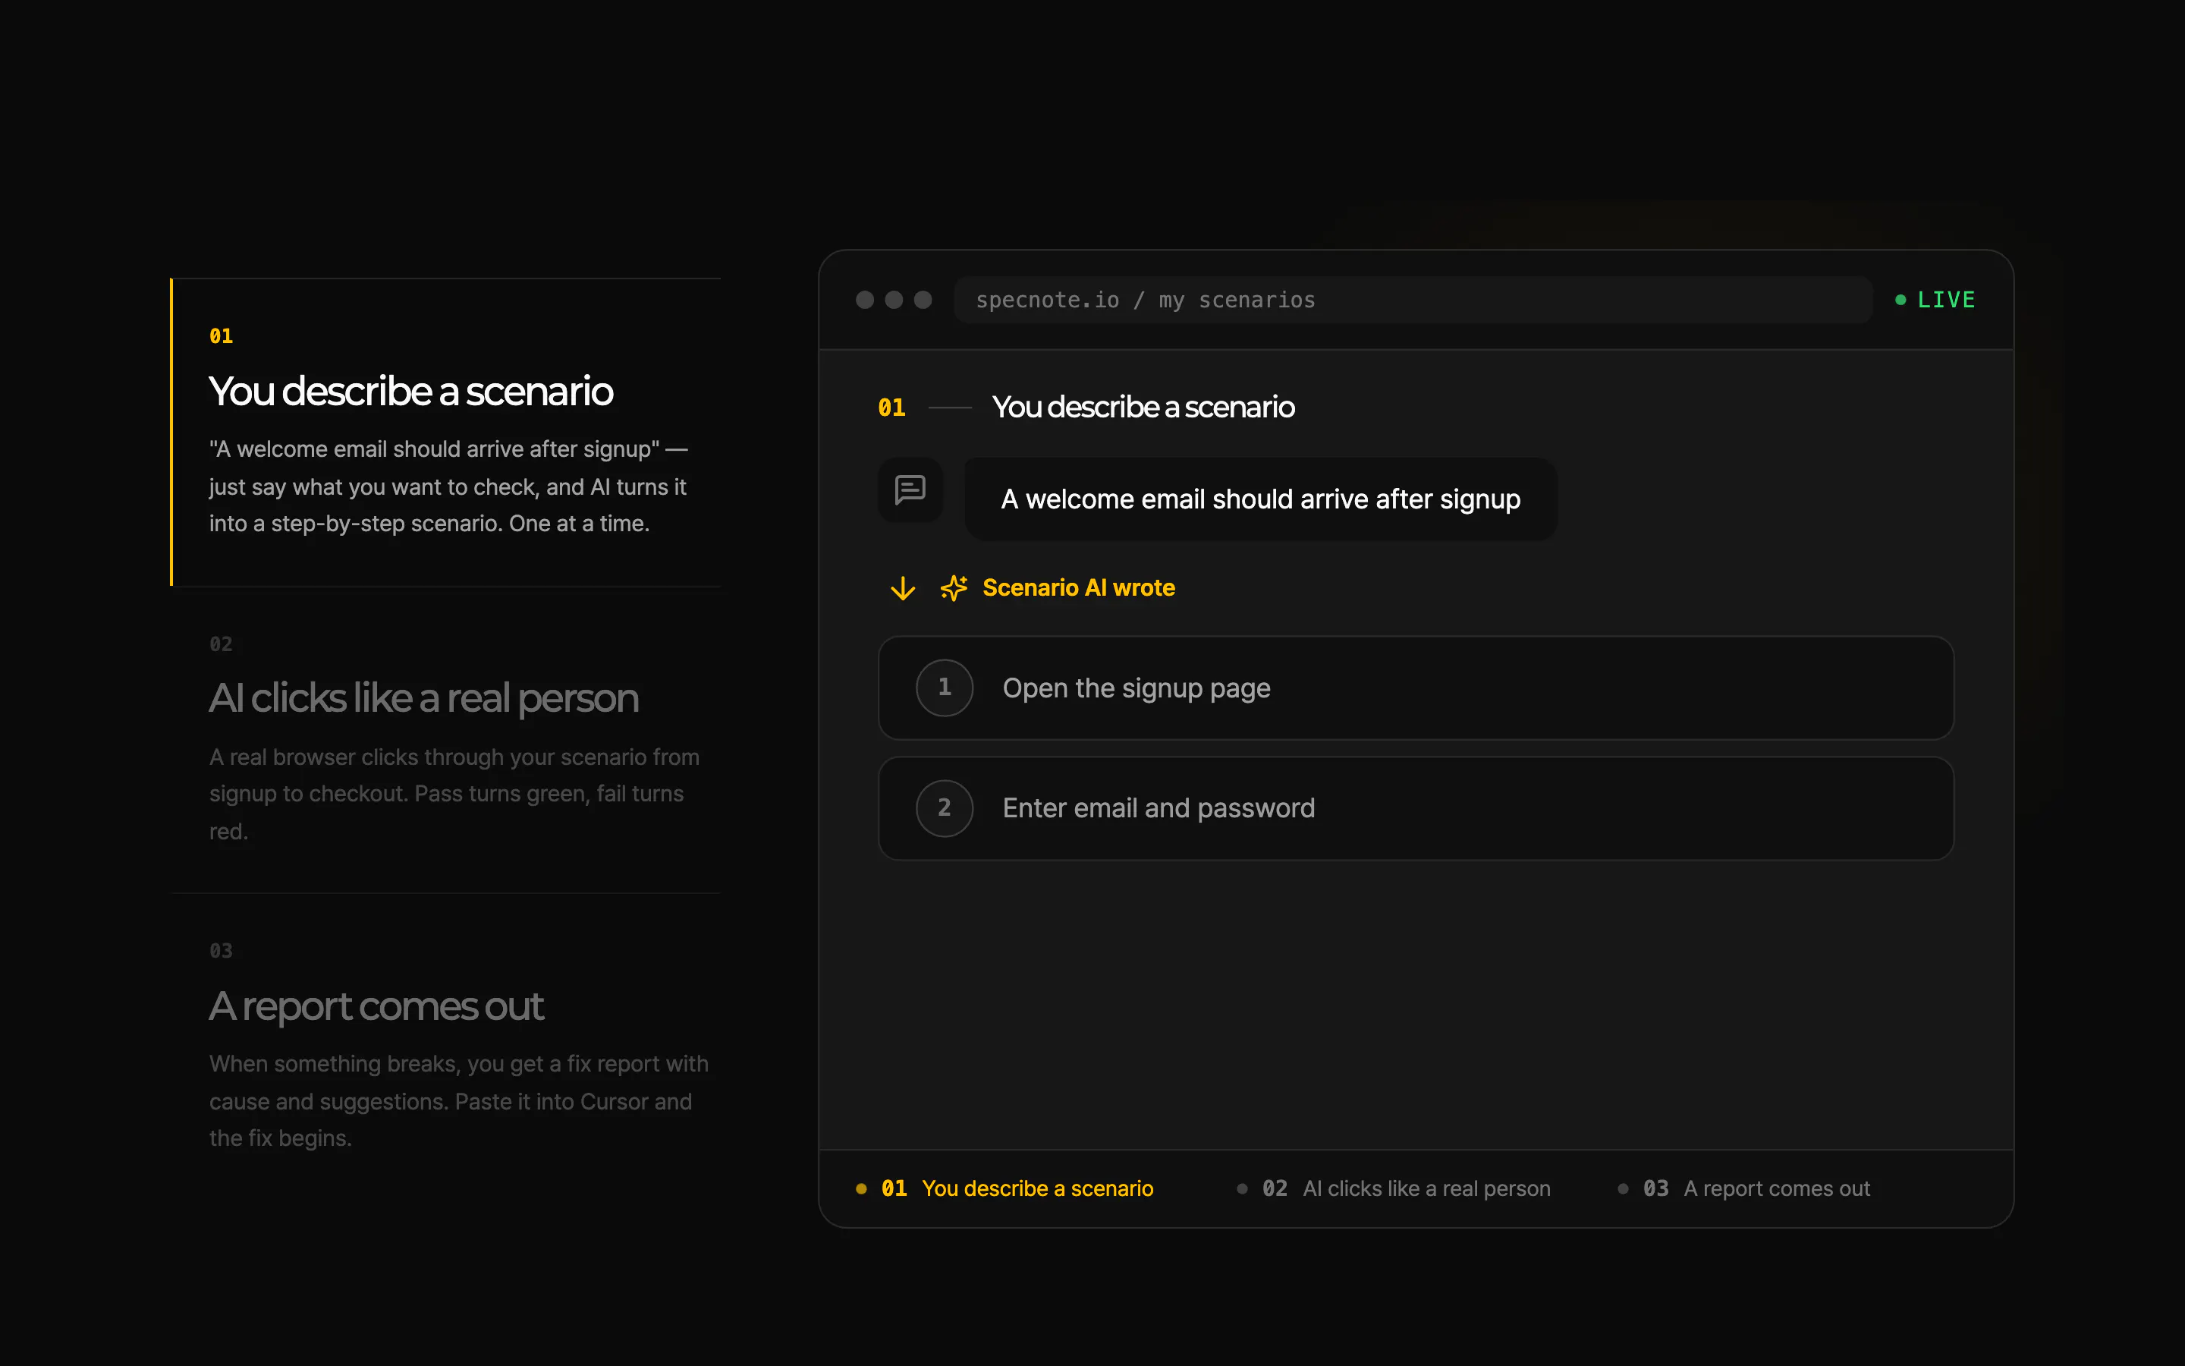Click the 03 number above A report heading
This screenshot has width=2185, height=1366.
(222, 950)
